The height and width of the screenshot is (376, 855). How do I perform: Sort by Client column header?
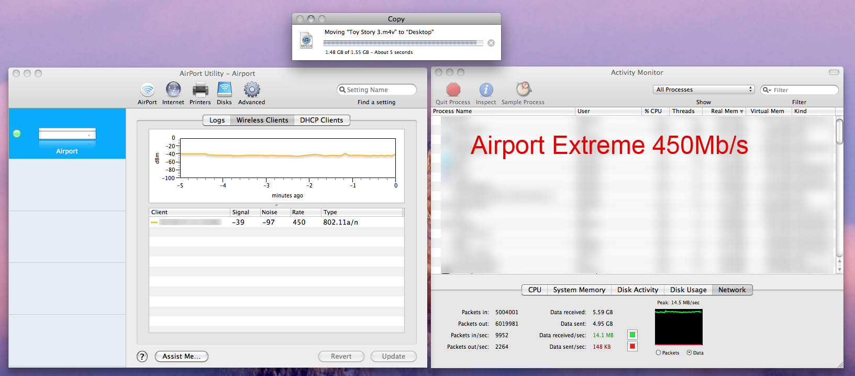190,212
